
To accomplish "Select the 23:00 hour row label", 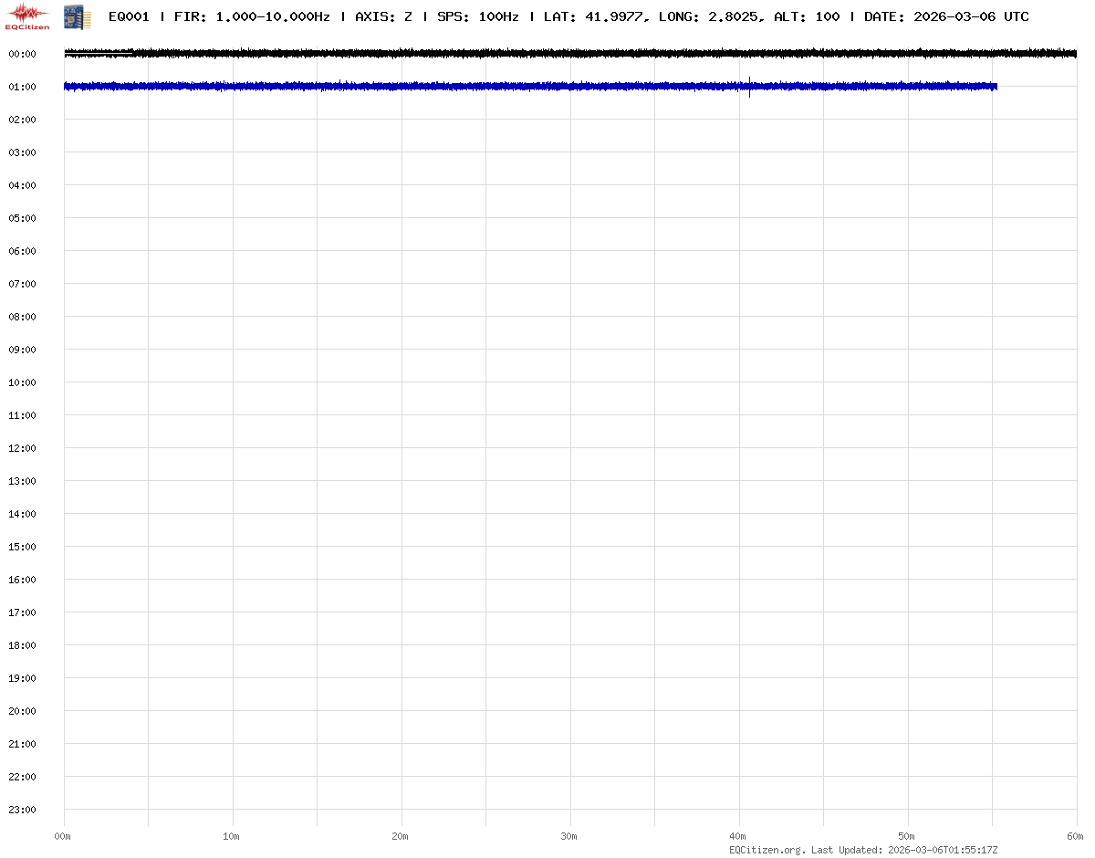I will pos(22,810).
